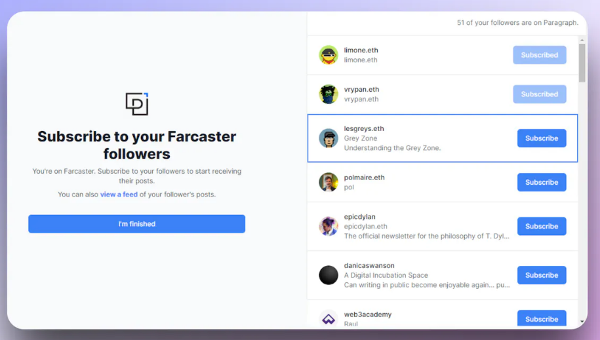Subscribe to lesgreys.eth Grey Zone
This screenshot has height=340, width=600.
click(541, 138)
